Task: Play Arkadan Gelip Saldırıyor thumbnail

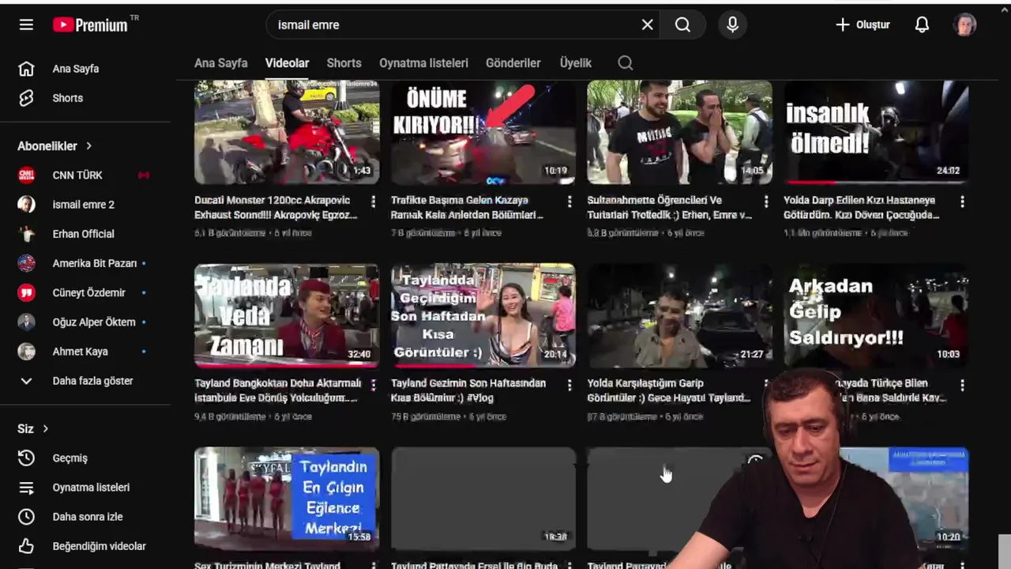Action: 876,315
